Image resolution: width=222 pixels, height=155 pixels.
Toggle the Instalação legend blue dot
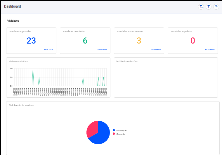[x=114, y=130]
